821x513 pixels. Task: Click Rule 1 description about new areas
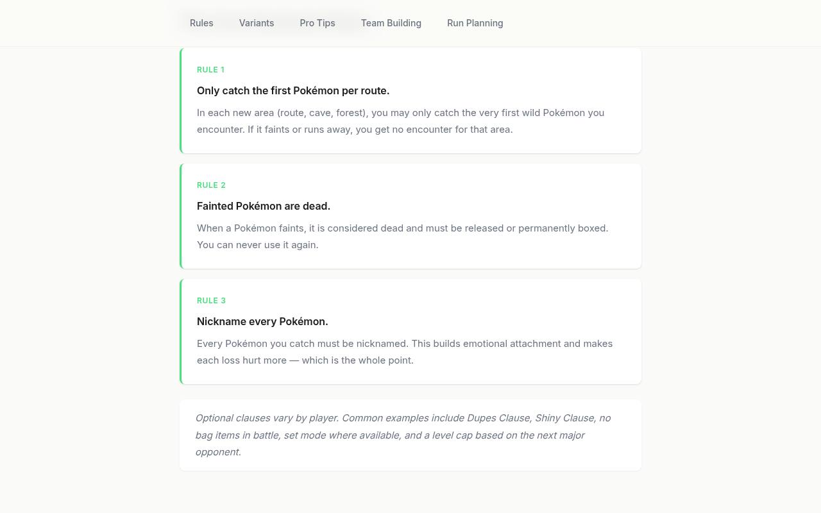(x=401, y=121)
